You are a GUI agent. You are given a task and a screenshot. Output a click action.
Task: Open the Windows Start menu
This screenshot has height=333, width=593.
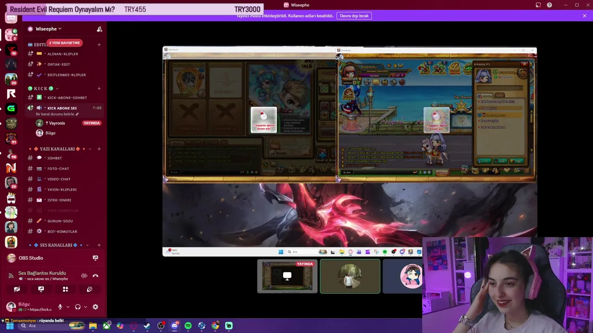pyautogui.click(x=10, y=326)
